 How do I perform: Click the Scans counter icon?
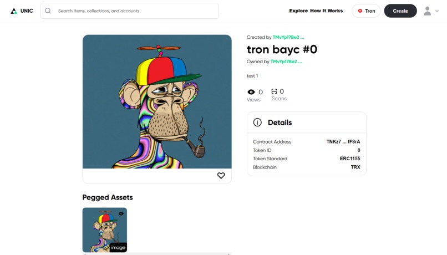click(274, 91)
